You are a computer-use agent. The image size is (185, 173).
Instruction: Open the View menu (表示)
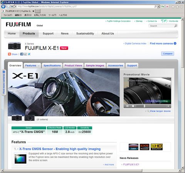(28, 15)
